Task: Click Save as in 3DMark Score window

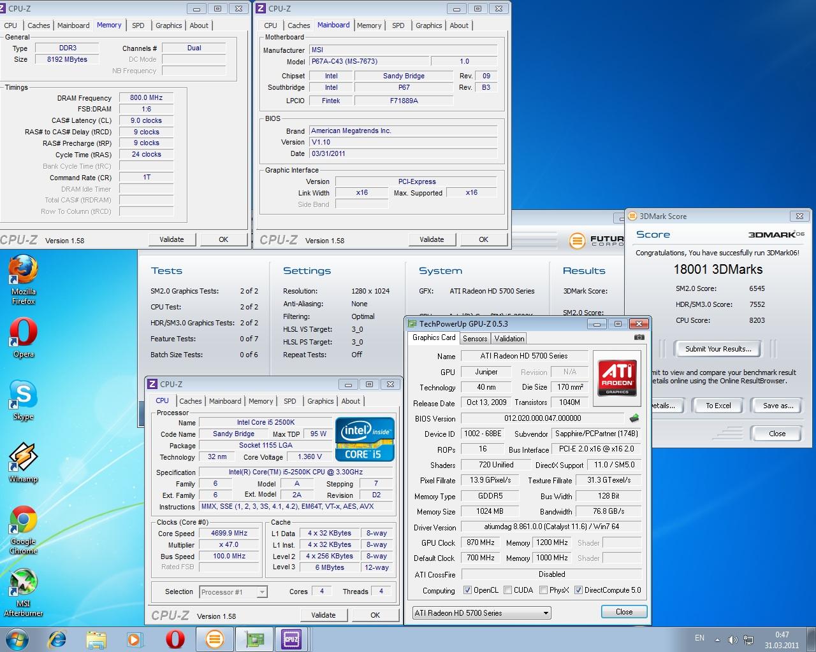Action: (778, 406)
